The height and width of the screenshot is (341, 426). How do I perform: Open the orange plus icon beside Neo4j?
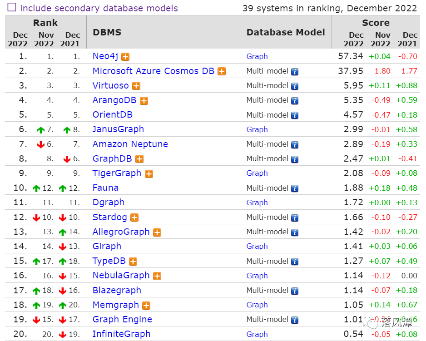125,57
